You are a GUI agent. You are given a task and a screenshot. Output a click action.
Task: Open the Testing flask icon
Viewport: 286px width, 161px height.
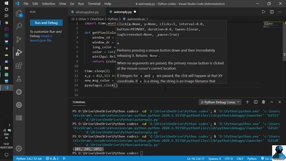(x=19, y=79)
